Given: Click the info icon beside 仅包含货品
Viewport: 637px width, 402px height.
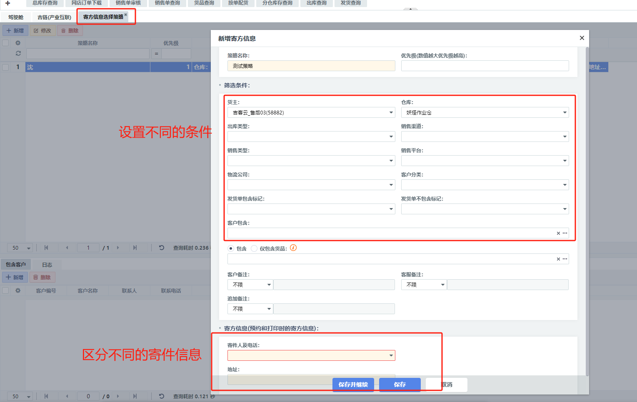Looking at the screenshot, I should (x=293, y=248).
